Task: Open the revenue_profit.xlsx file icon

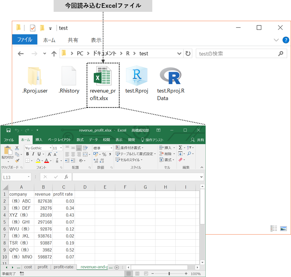Action: (x=103, y=76)
